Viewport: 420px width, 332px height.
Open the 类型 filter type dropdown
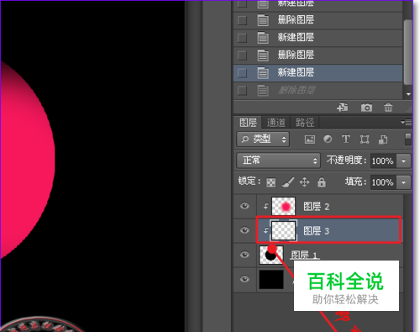tap(263, 140)
